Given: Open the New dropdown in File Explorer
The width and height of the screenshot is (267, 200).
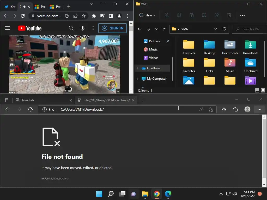Looking at the screenshot, I should pos(147,15).
